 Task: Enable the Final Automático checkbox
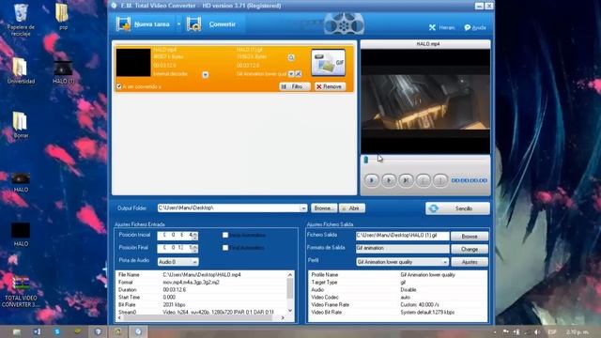pyautogui.click(x=225, y=248)
